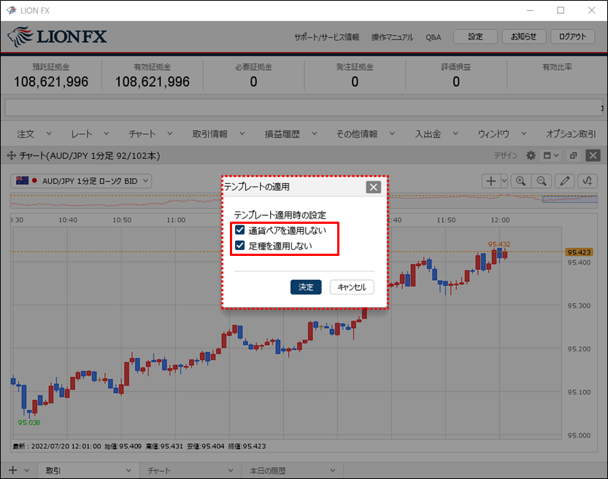
Task: Open the Q&A link
Action: tap(433, 37)
